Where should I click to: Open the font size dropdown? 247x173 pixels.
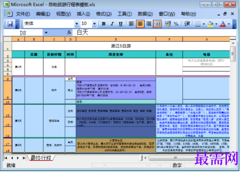coord(94,24)
